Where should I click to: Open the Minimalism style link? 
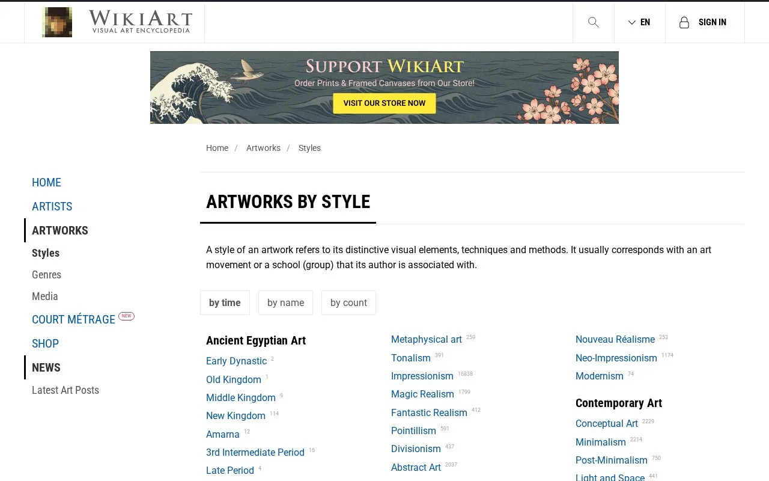[601, 442]
